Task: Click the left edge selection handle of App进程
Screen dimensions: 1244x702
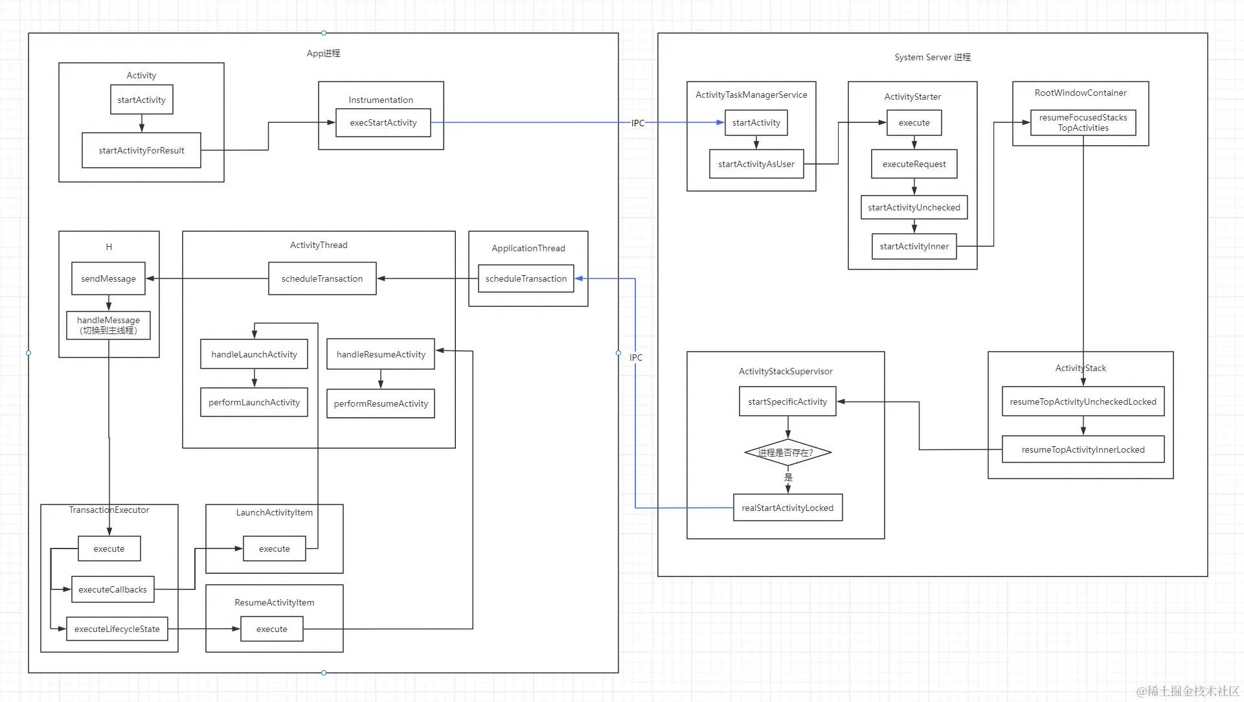Action: point(28,353)
